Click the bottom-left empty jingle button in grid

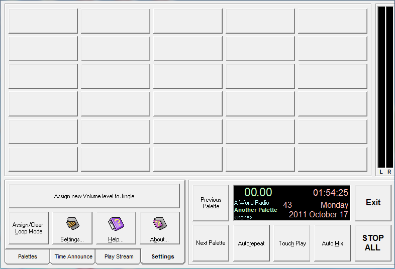43,159
